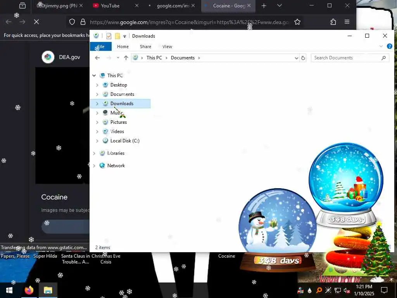Select Documents in the navigation tree

click(x=122, y=94)
